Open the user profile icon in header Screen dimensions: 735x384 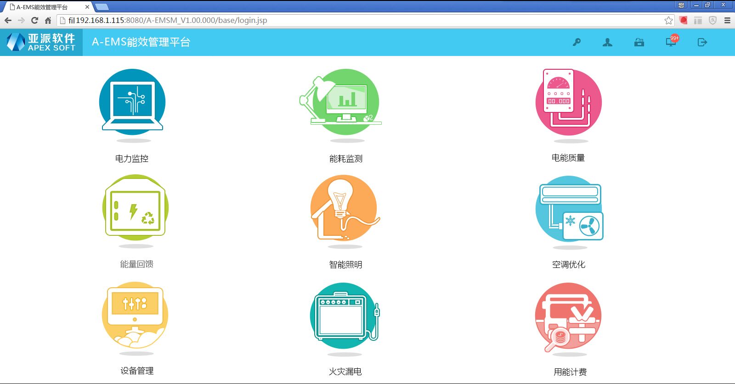607,42
